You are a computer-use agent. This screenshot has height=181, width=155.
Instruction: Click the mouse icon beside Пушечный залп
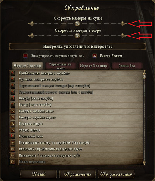click(x=13, y=136)
